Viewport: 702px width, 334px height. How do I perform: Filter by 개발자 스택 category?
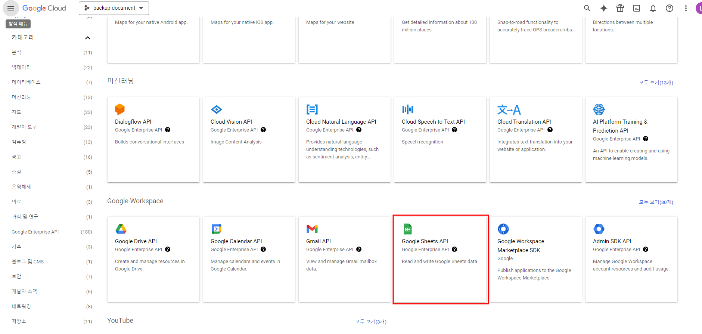pyautogui.click(x=52, y=291)
